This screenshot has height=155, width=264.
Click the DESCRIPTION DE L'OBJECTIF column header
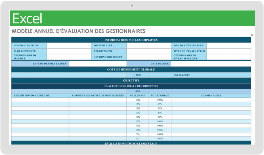[x=40, y=95]
